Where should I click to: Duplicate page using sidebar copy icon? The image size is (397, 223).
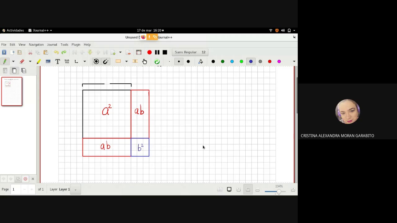coord(18,179)
